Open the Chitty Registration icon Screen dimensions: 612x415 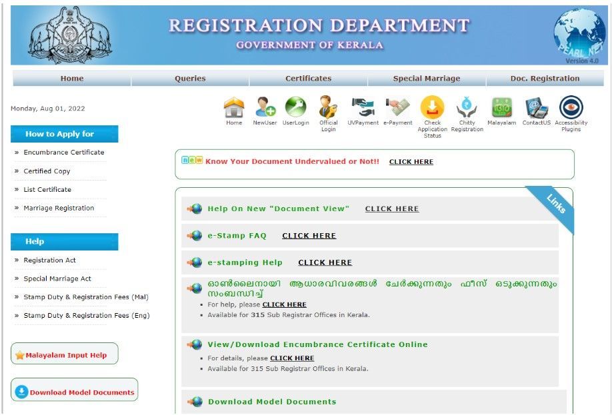467,107
